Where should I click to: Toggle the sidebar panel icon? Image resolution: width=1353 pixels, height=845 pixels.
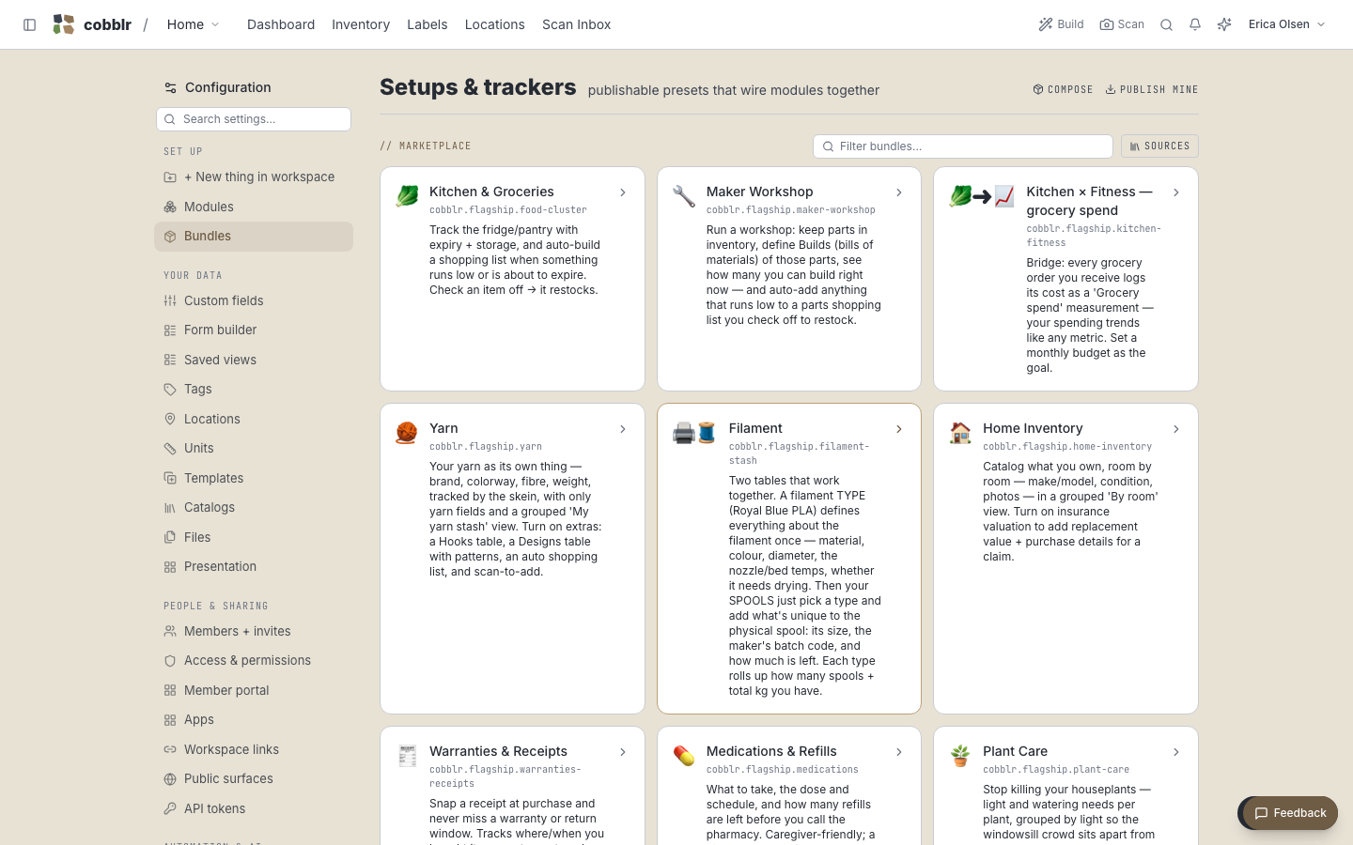click(x=29, y=24)
